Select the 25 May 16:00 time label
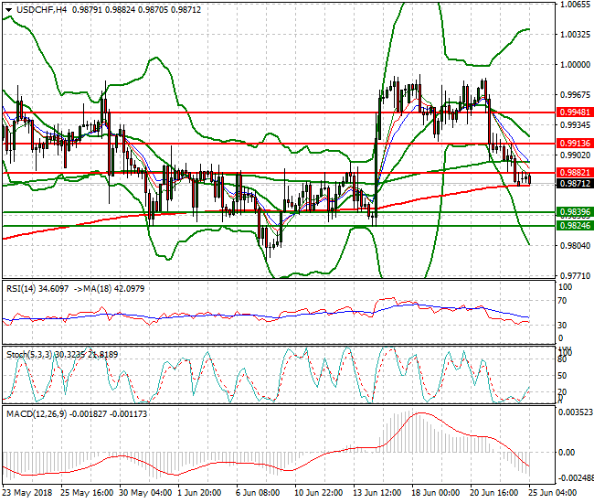594x503 pixels. tap(87, 493)
